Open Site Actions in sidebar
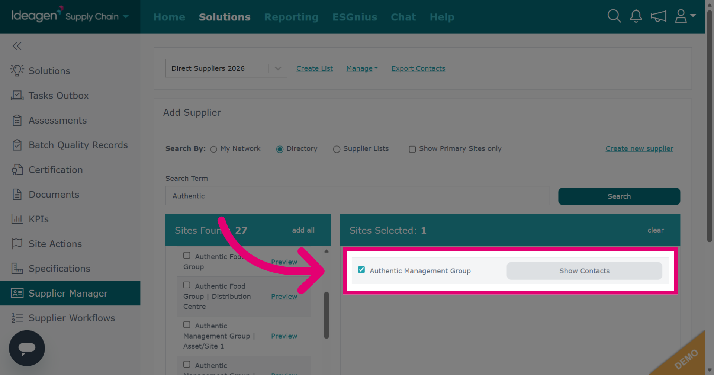The image size is (714, 375). point(55,244)
